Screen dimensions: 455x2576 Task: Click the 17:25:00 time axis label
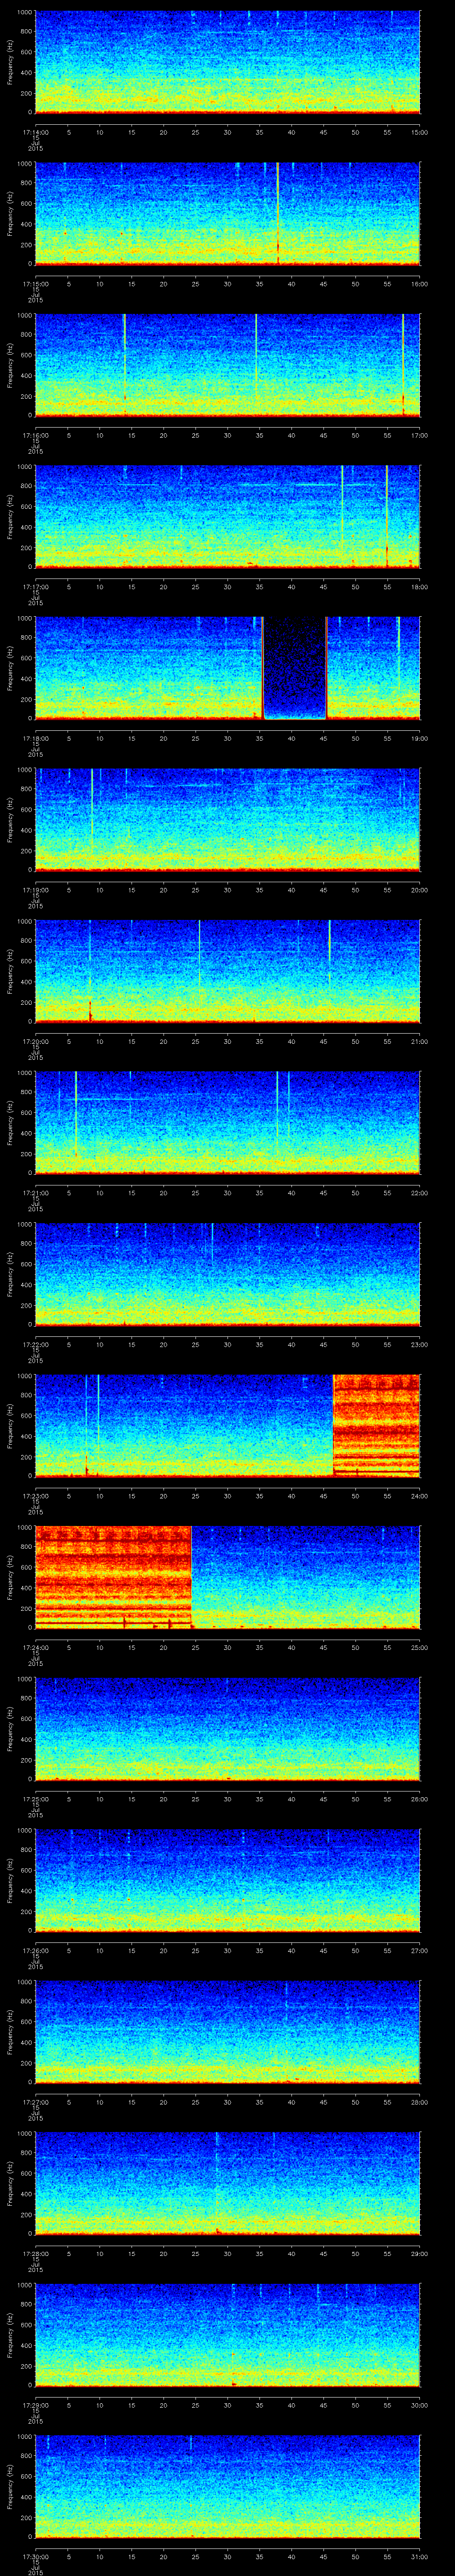tap(35, 1799)
